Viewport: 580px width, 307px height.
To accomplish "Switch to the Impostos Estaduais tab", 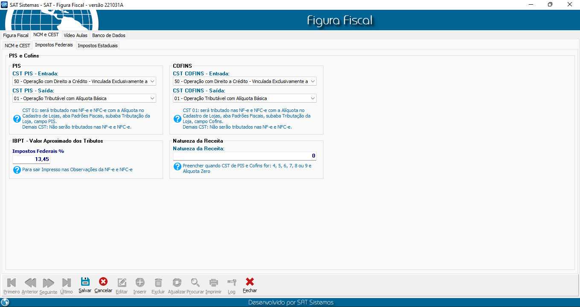I will tap(98, 46).
